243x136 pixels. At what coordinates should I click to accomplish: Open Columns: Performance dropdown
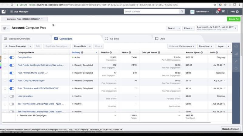(182, 46)
